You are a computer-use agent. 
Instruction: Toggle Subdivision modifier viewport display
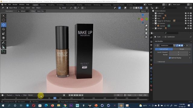[x=179, y=45]
